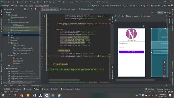Open the Android project view dropdown
174x98 pixels.
9,9
